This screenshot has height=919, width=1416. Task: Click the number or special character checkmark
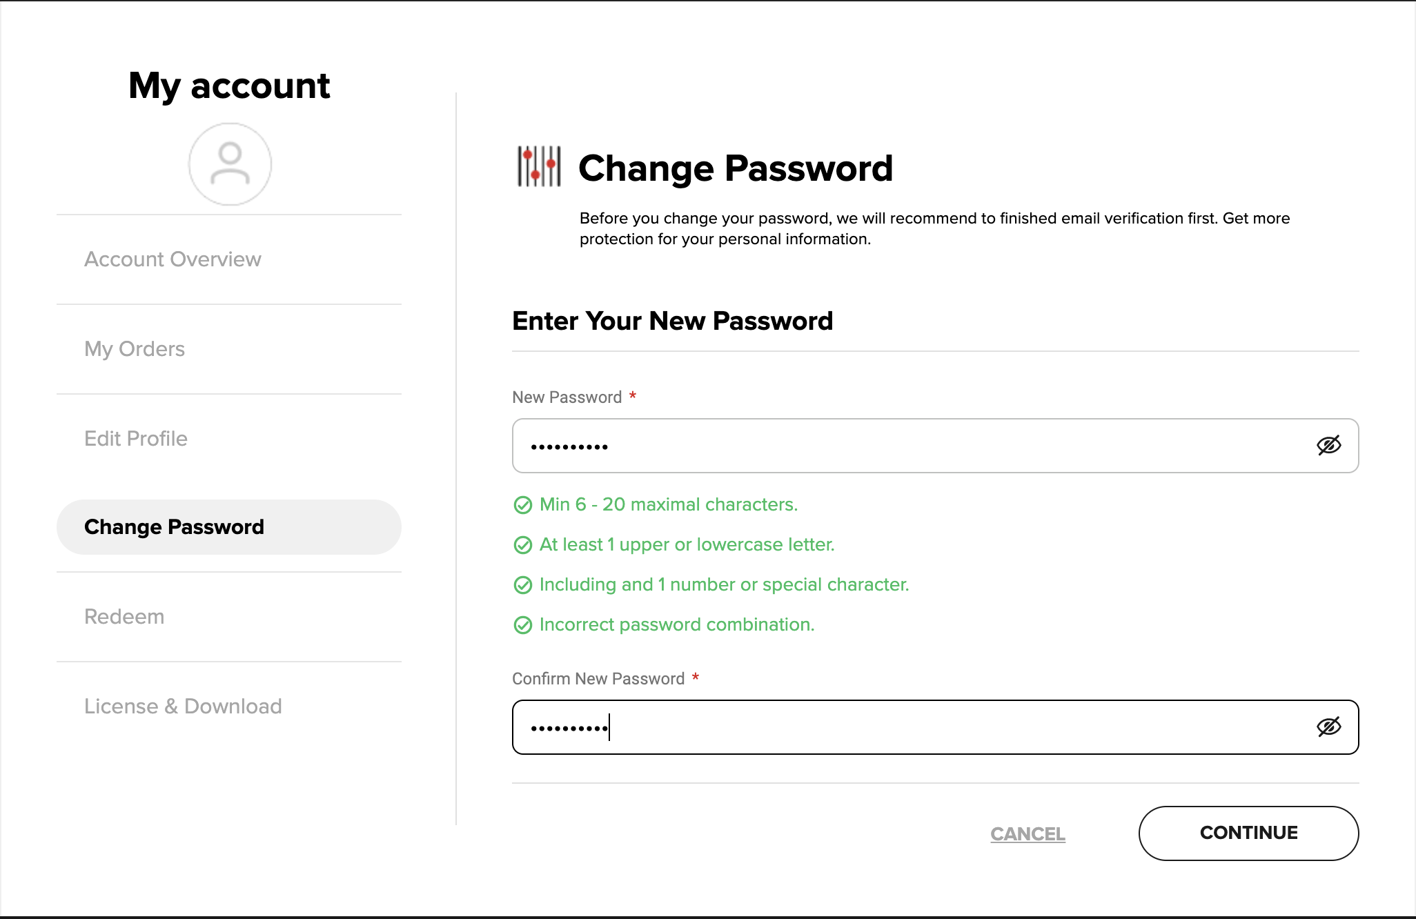523,585
